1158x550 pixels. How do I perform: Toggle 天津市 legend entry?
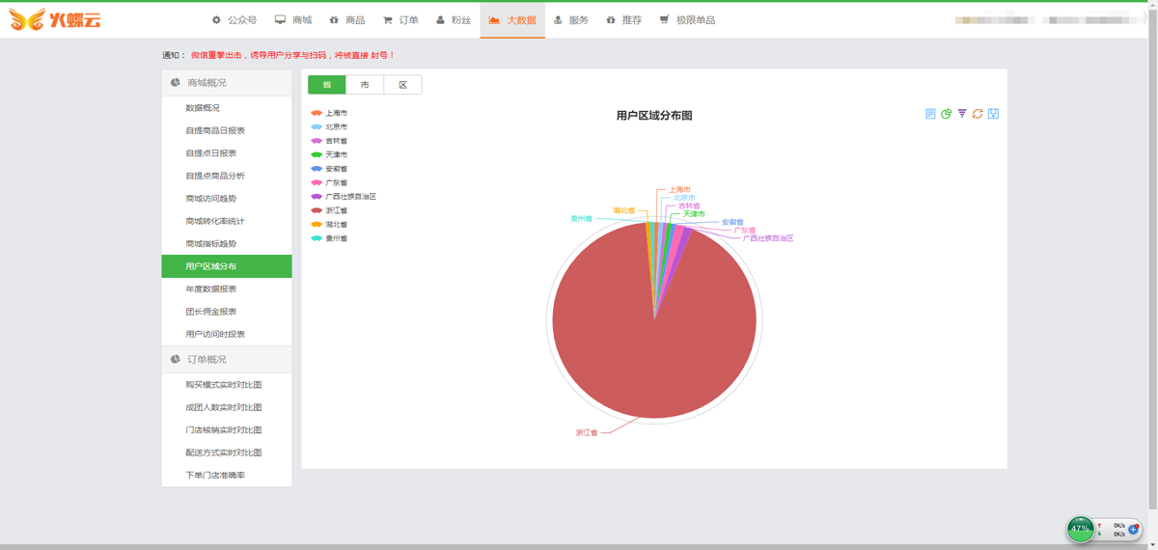pyautogui.click(x=329, y=154)
